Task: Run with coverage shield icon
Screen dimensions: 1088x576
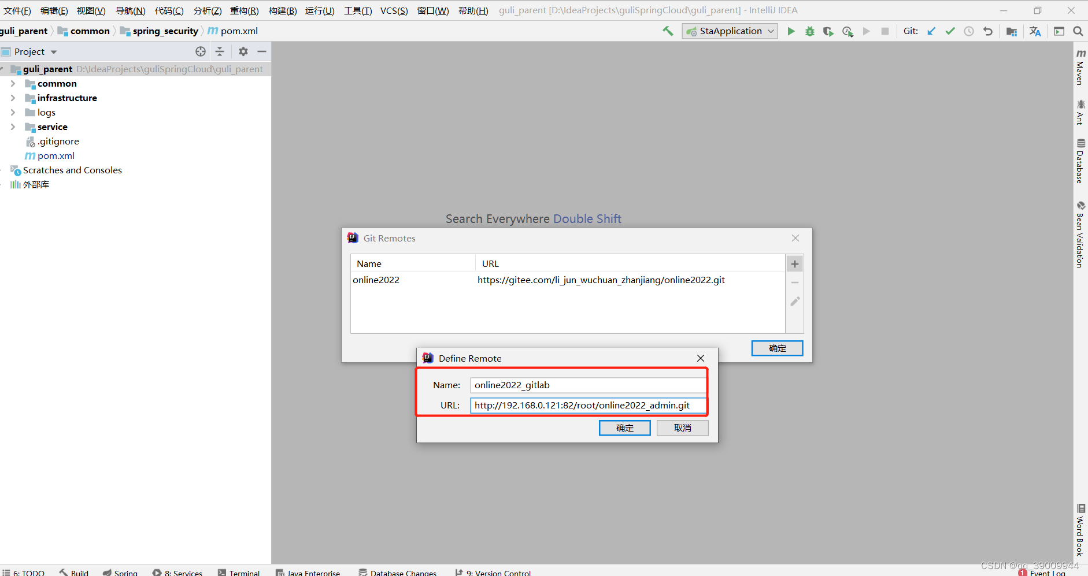Action: pyautogui.click(x=828, y=31)
